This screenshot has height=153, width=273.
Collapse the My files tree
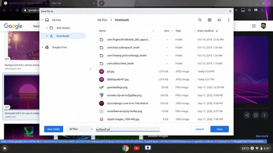43,20
